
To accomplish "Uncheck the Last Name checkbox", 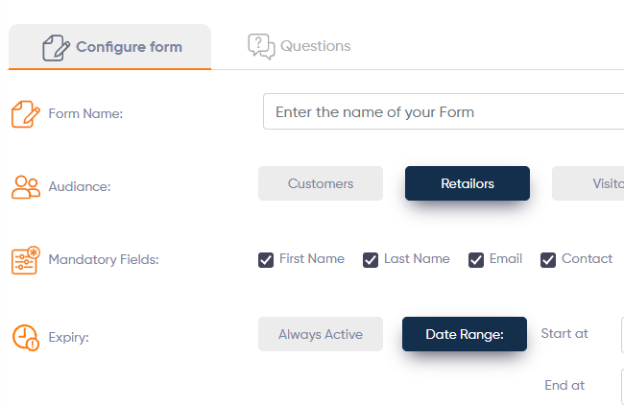I will [371, 260].
